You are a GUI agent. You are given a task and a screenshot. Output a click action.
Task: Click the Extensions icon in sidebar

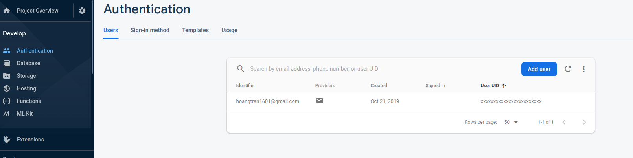point(7,140)
